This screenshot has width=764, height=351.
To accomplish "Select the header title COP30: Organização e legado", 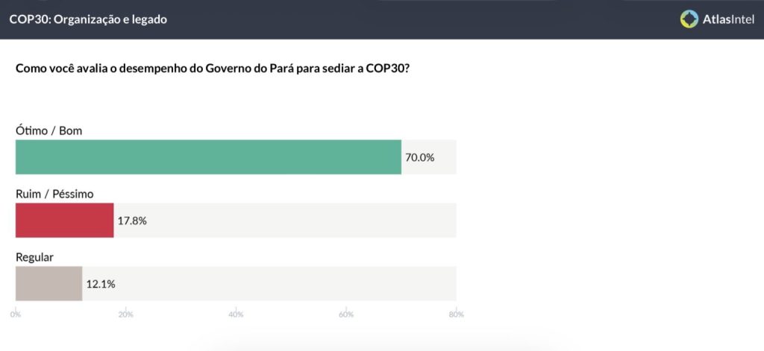I will point(88,19).
